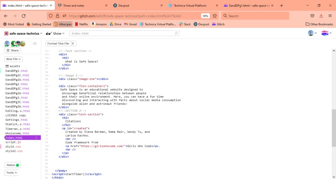Image resolution: width=336 pixels, height=179 pixels.
Task: Switch to Timer and notes tab
Action: click(83, 5)
